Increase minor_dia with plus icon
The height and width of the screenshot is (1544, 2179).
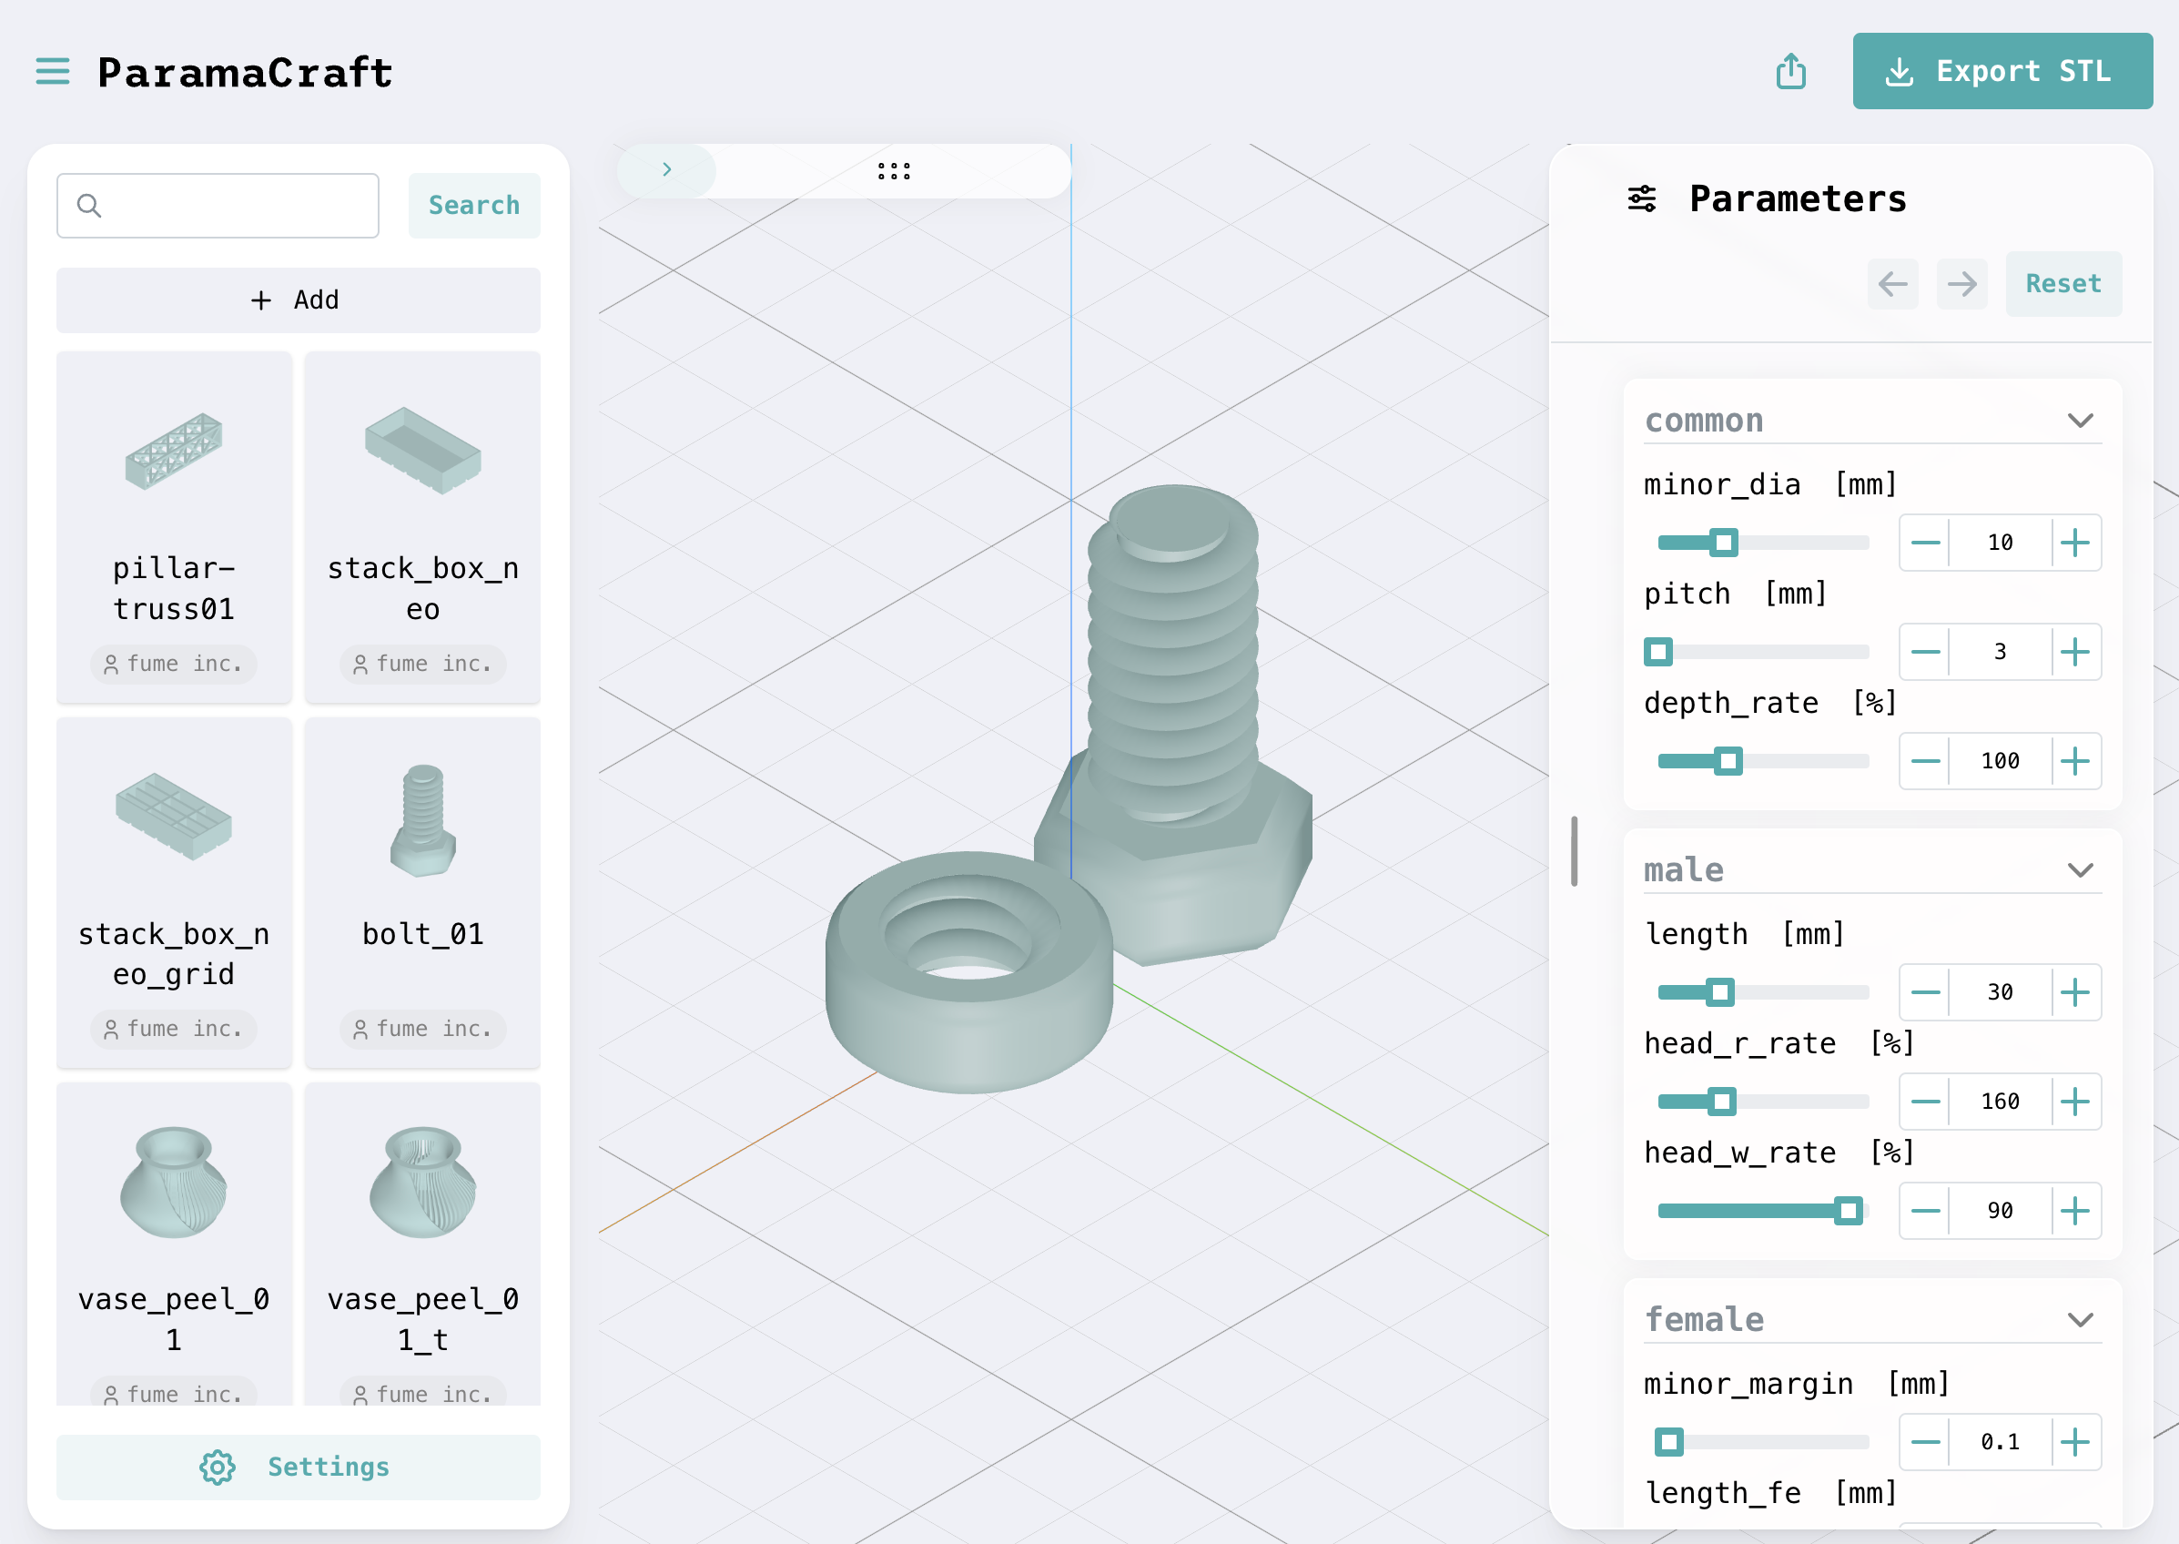point(2074,543)
